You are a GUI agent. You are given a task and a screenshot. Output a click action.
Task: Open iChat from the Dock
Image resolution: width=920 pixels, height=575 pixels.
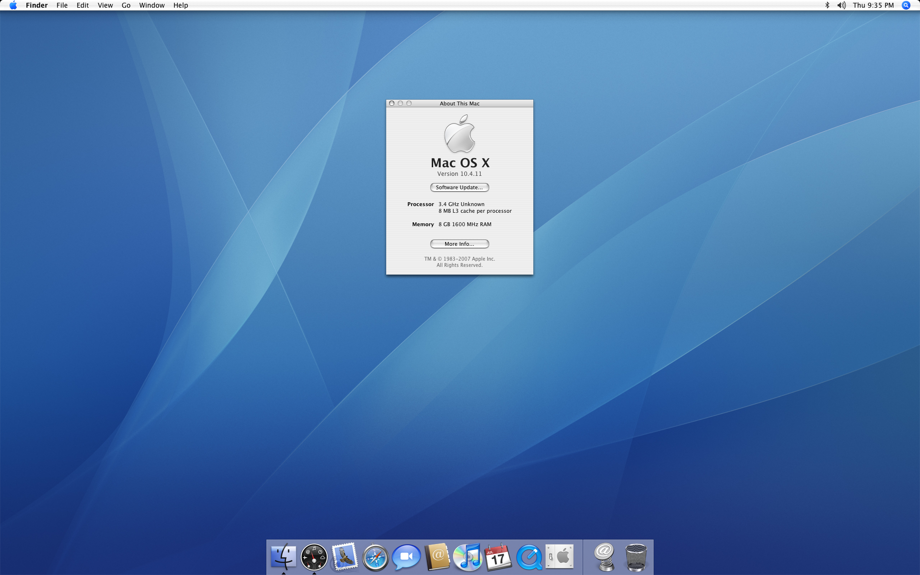pyautogui.click(x=406, y=557)
